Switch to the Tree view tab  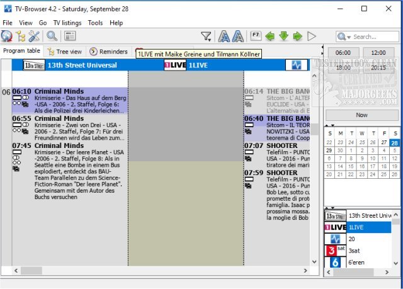coord(65,52)
